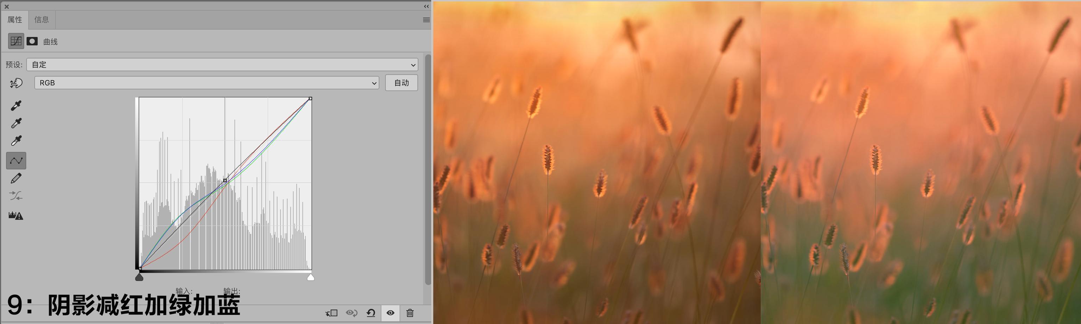Select the top-right curve endpoint

point(310,99)
